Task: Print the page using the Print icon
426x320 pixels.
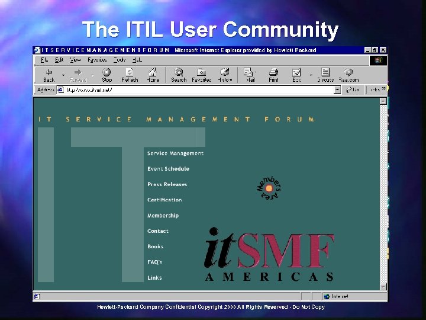Action: click(x=273, y=75)
